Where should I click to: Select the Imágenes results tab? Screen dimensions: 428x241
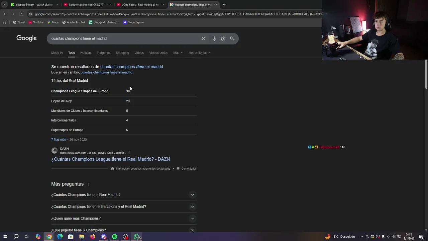coord(103,53)
